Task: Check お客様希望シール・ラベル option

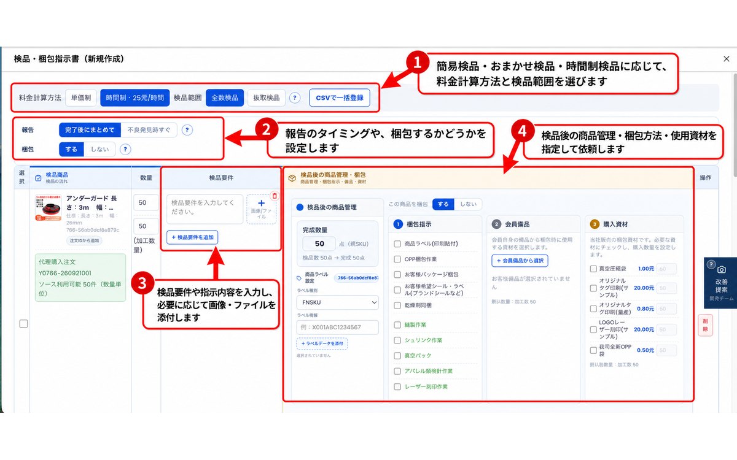Action: [x=397, y=289]
